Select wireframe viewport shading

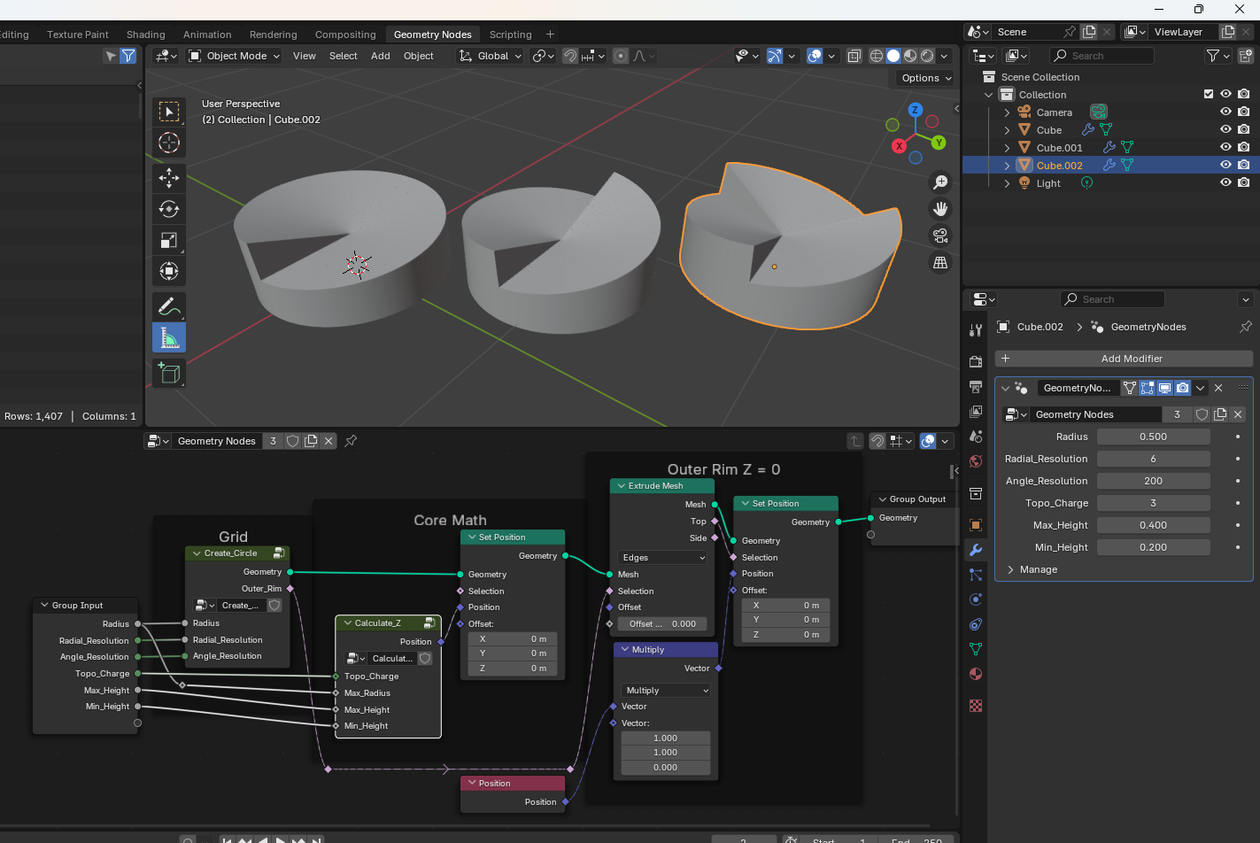[877, 56]
